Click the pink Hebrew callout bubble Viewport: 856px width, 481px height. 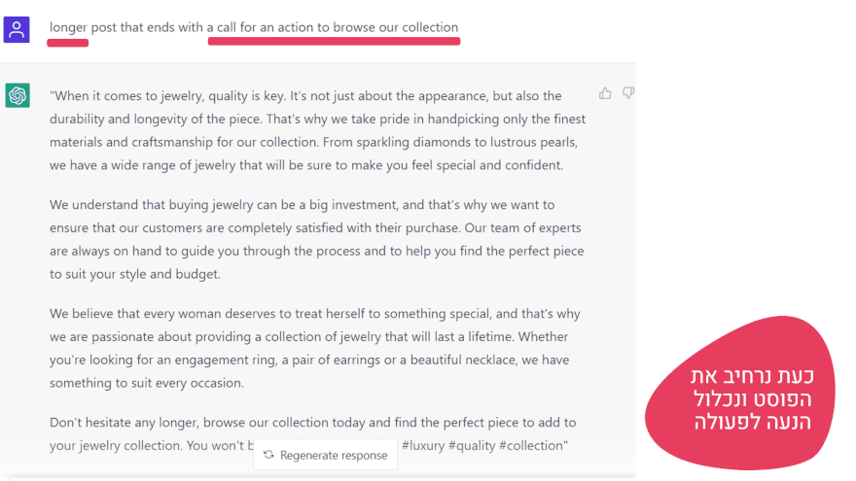pyautogui.click(x=750, y=399)
